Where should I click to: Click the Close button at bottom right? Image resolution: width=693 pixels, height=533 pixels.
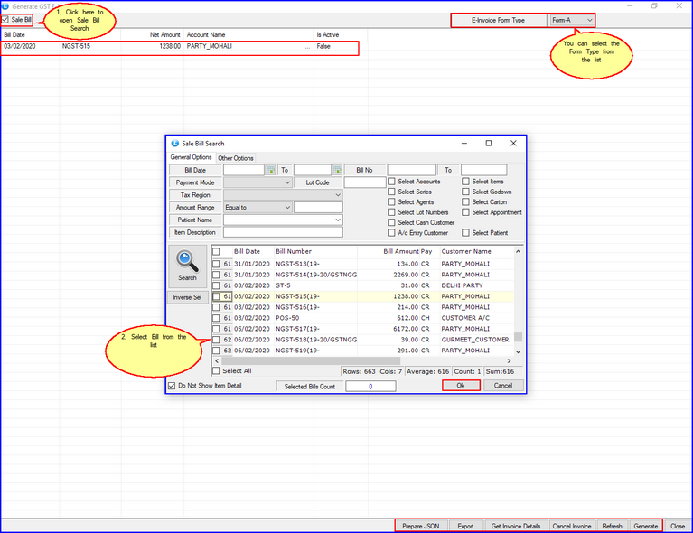(x=678, y=526)
